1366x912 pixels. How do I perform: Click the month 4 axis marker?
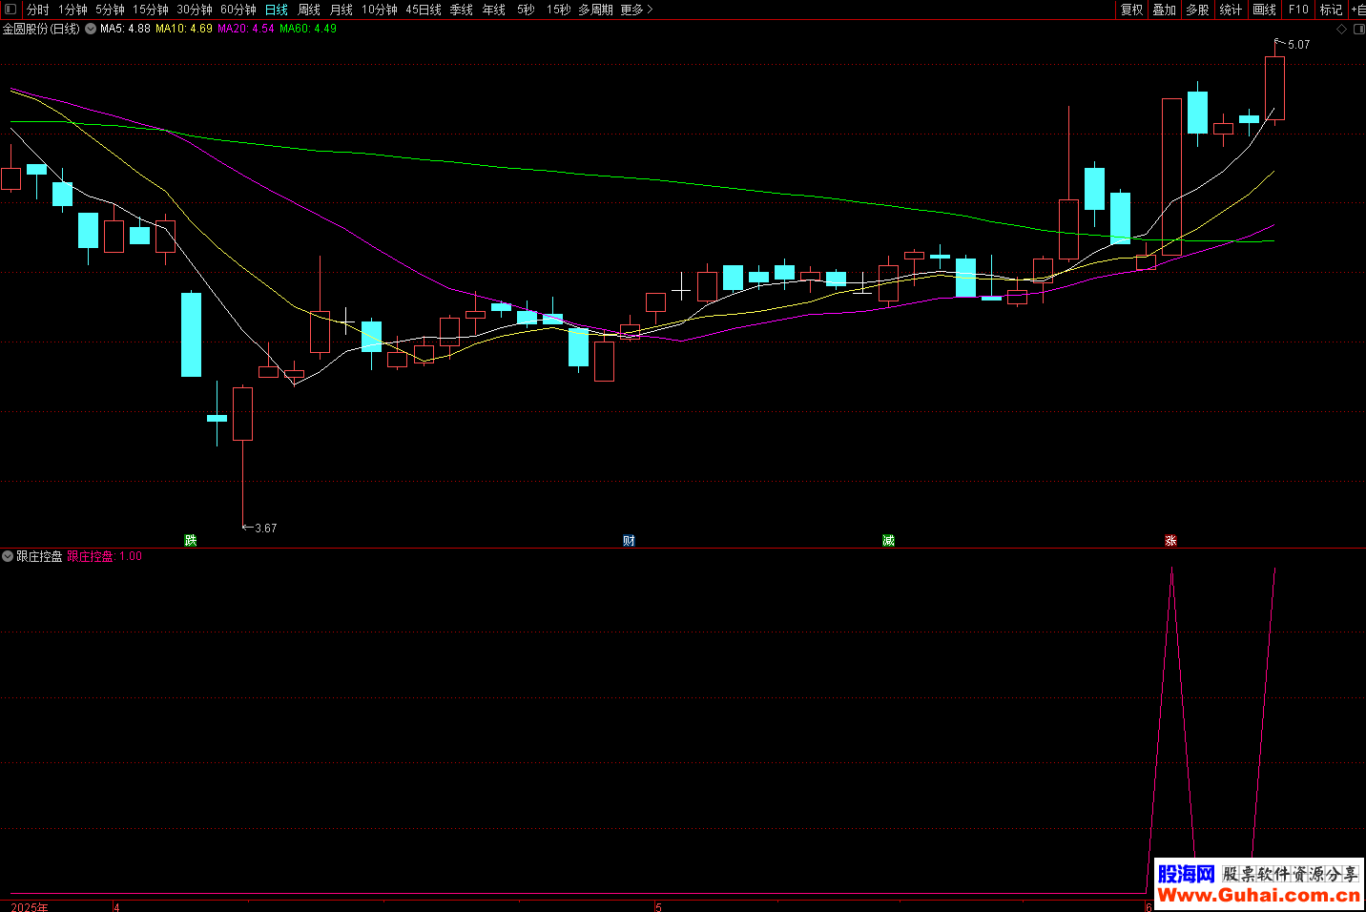[116, 907]
